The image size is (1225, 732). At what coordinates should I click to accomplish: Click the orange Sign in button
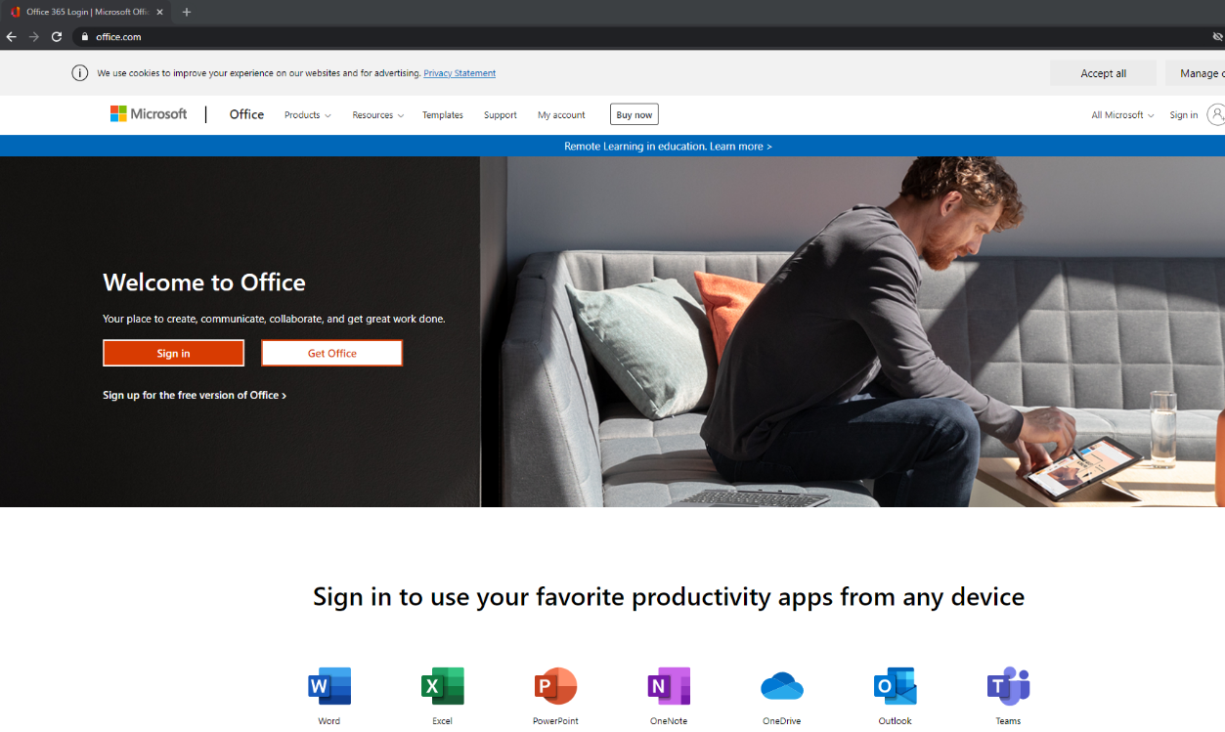tap(173, 353)
